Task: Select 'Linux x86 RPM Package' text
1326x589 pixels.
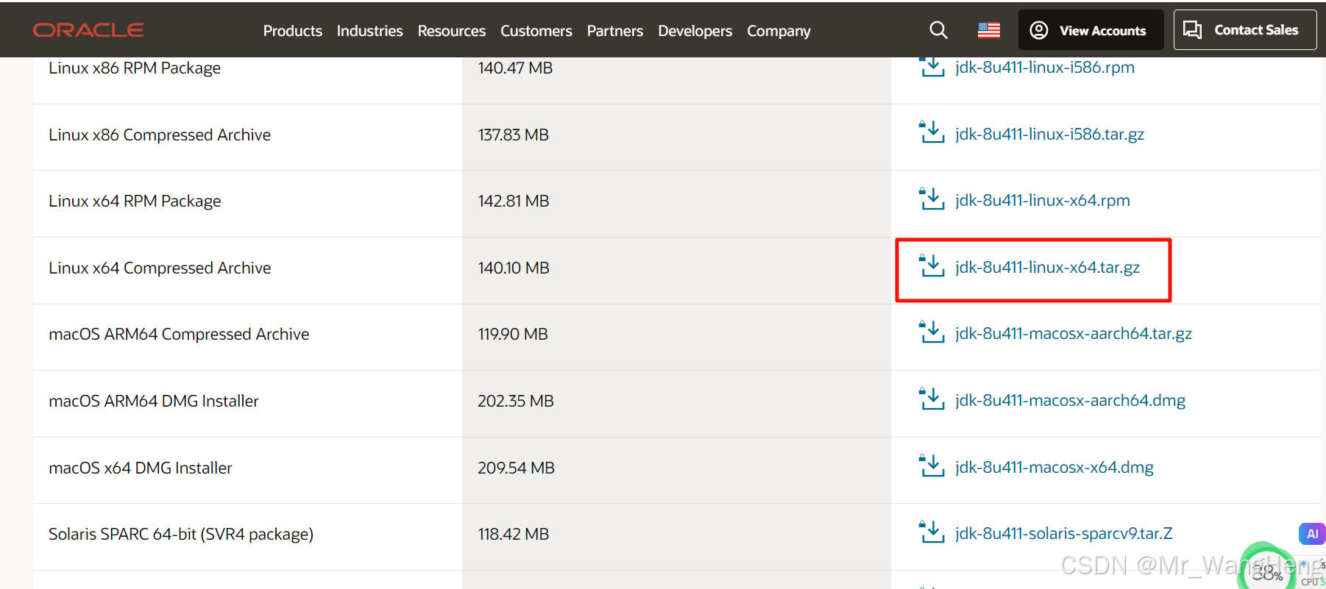Action: (x=135, y=68)
